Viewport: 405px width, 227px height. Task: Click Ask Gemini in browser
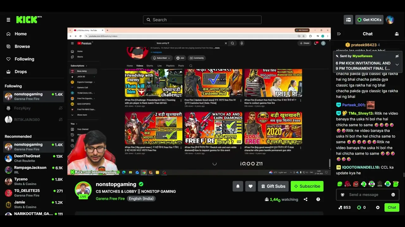tap(302, 30)
